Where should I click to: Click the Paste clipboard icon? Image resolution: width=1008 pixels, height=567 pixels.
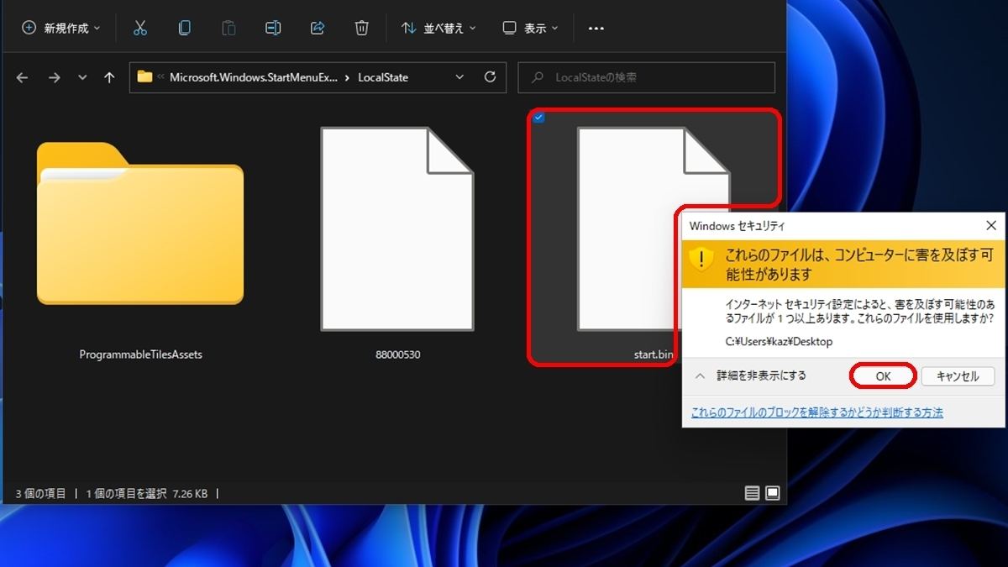point(228,28)
